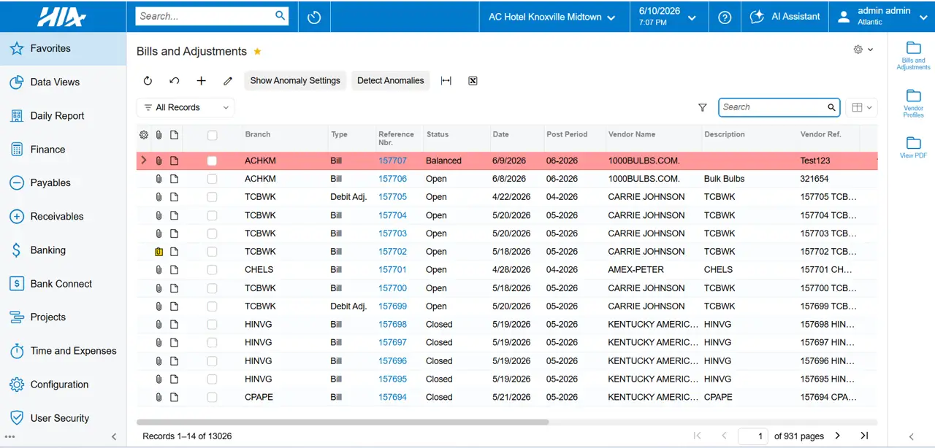Click the undo icon in the toolbar

174,81
